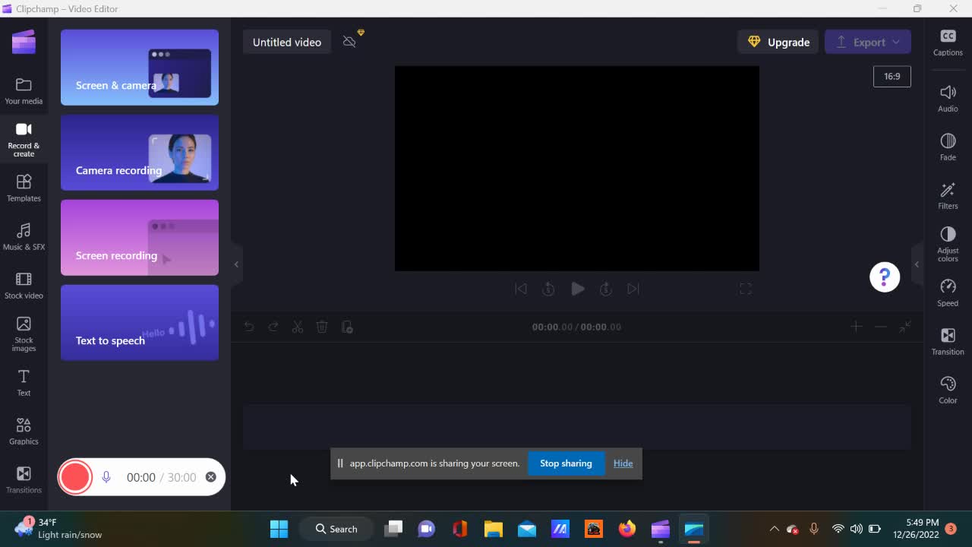Enter fullscreen preview mode
This screenshot has height=547, width=972.
[746, 289]
